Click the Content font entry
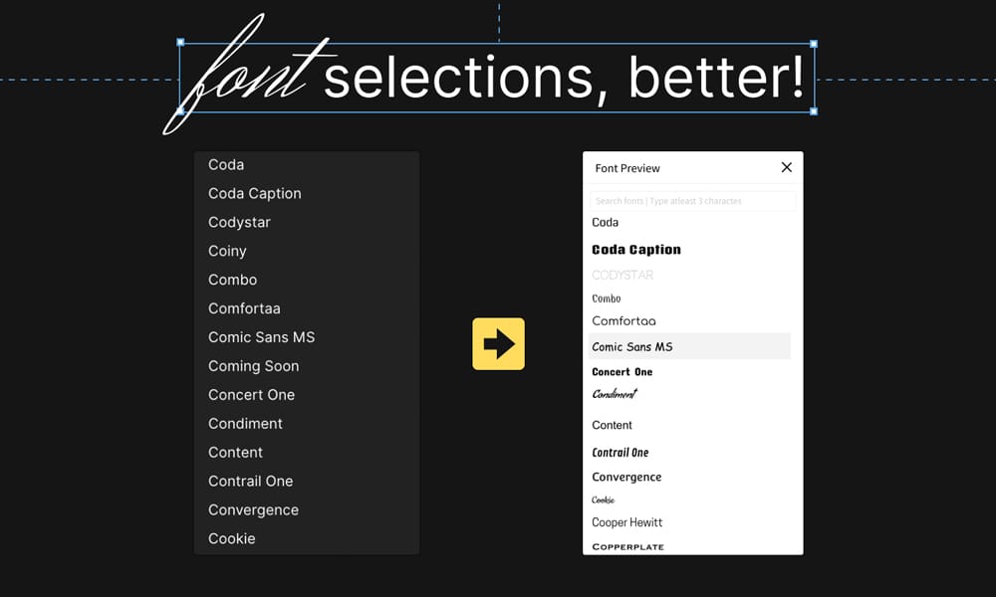This screenshot has height=597, width=996. (x=612, y=425)
